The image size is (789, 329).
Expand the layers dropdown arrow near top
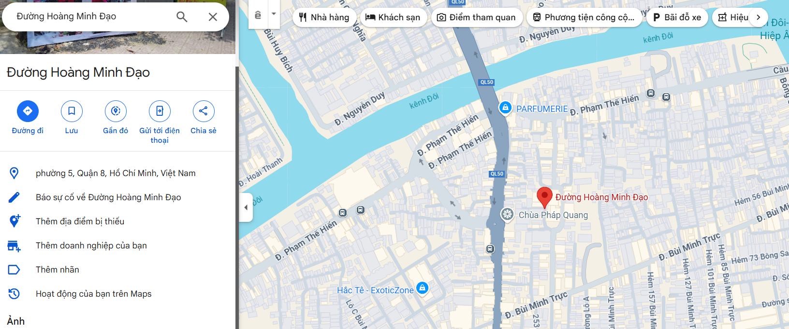click(274, 14)
